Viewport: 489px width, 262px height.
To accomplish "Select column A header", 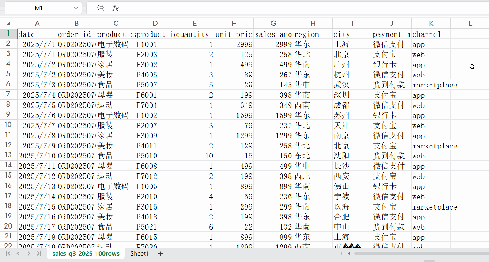I will point(37,24).
